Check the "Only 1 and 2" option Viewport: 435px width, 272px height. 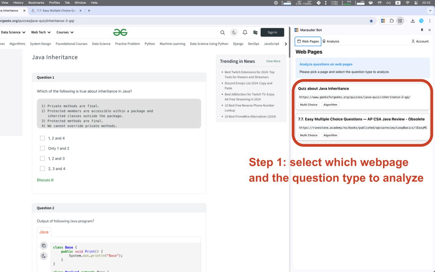click(x=42, y=148)
